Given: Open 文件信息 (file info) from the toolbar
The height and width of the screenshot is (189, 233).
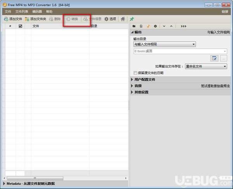Looking at the screenshot, I should [92, 19].
